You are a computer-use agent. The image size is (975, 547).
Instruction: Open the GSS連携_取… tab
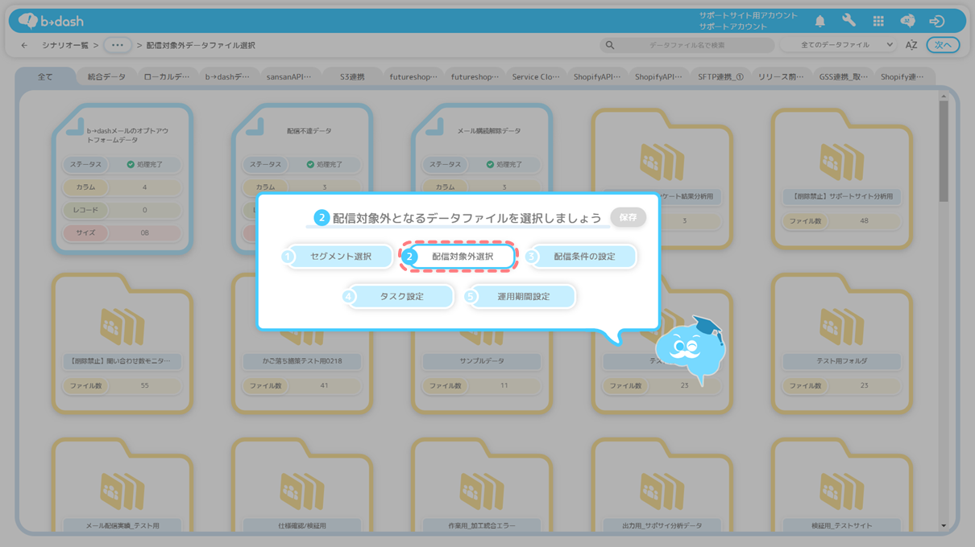[843, 77]
